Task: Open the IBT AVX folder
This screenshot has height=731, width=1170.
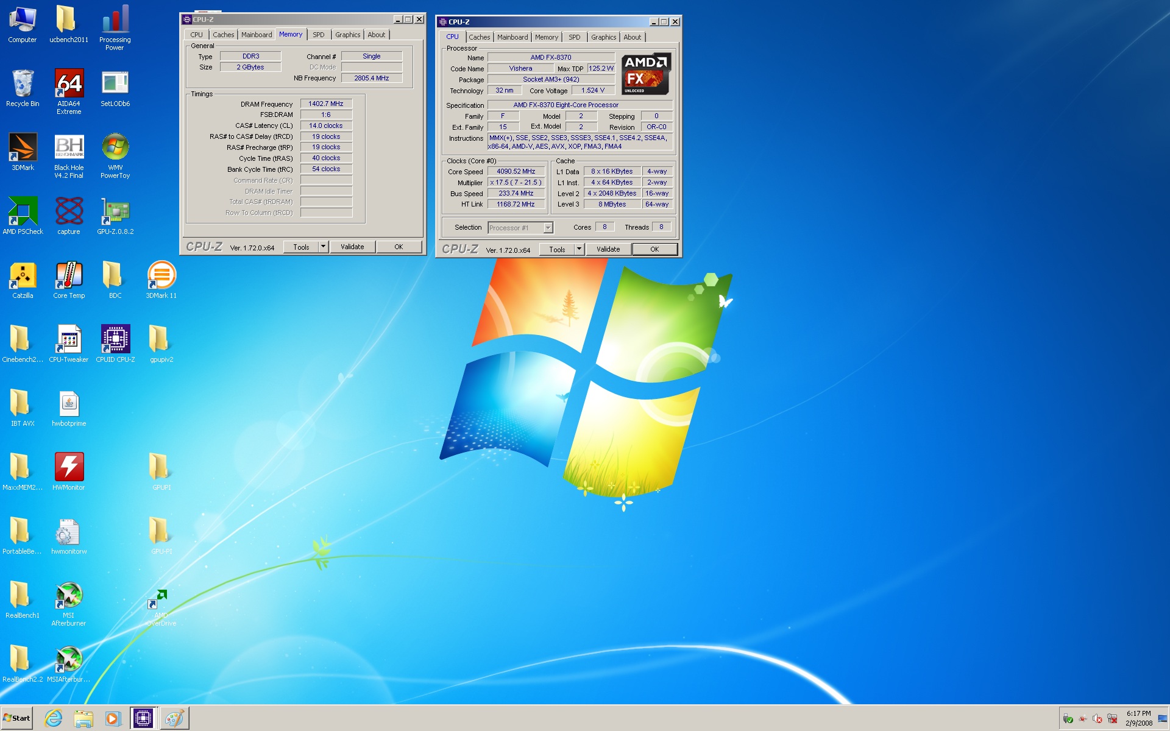Action: point(23,408)
